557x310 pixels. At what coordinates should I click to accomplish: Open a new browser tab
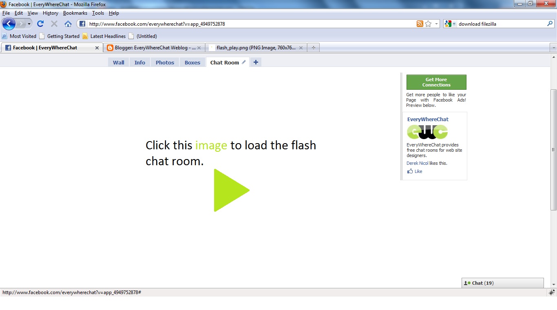pos(313,48)
